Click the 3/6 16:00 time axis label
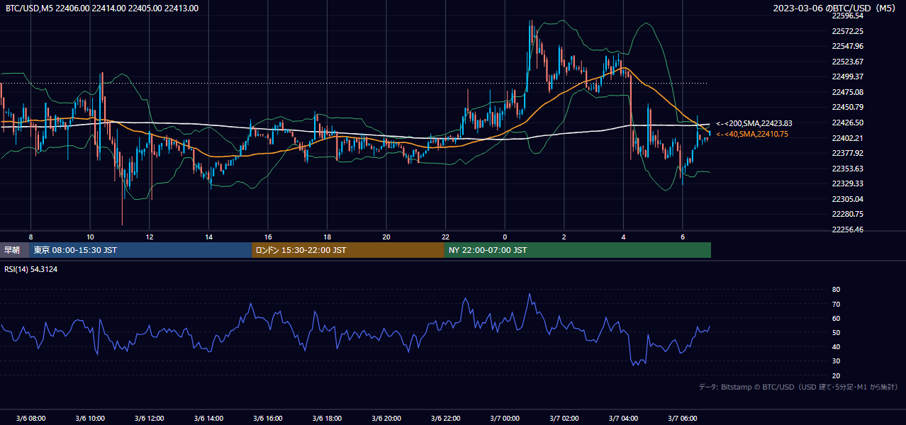 [x=267, y=418]
